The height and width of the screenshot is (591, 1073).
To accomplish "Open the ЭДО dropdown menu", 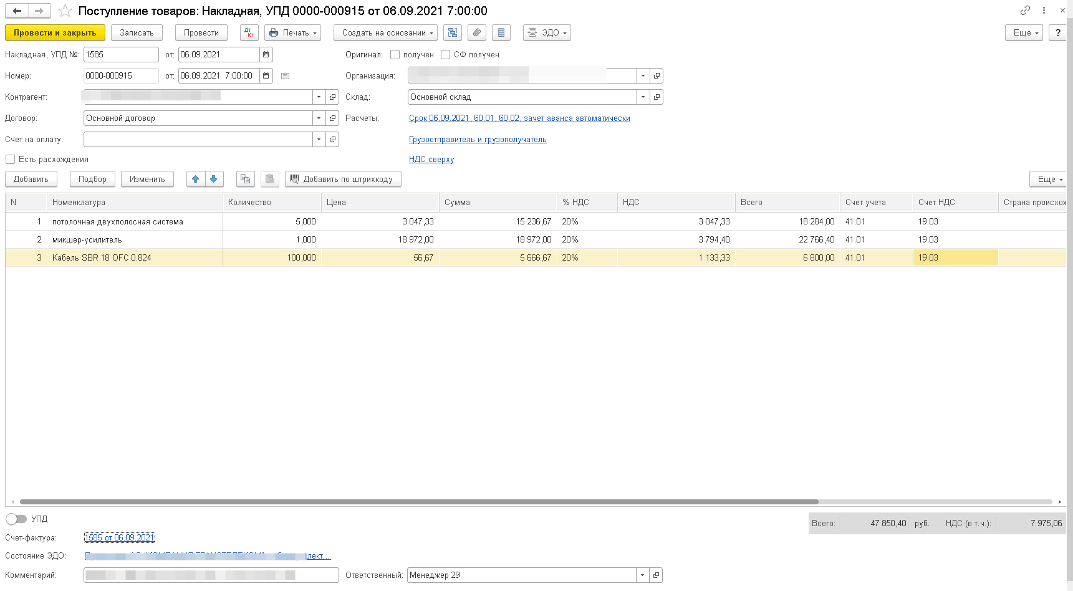I will [547, 33].
